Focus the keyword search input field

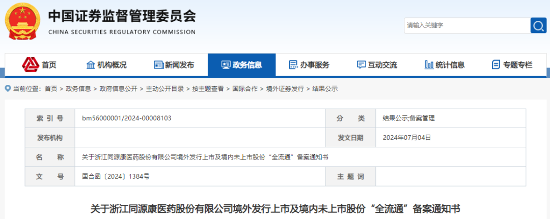click(x=466, y=25)
